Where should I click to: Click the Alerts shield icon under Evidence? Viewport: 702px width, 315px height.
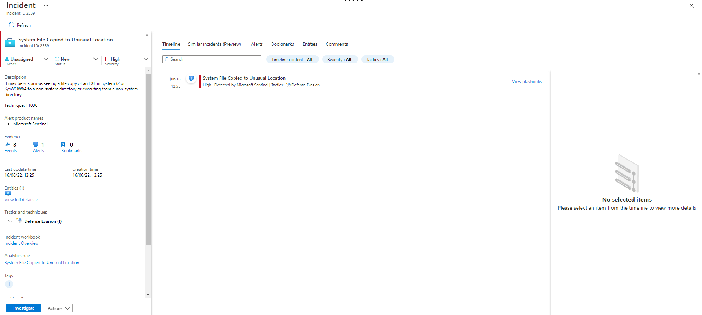coord(36,145)
